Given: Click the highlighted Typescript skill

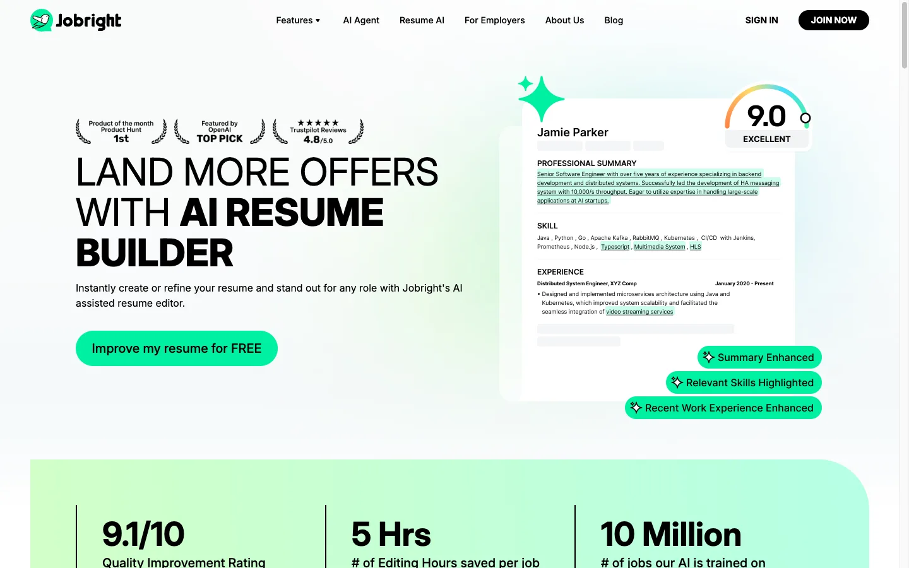Looking at the screenshot, I should click(615, 247).
